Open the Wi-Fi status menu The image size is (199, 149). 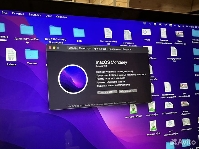coord(166,25)
